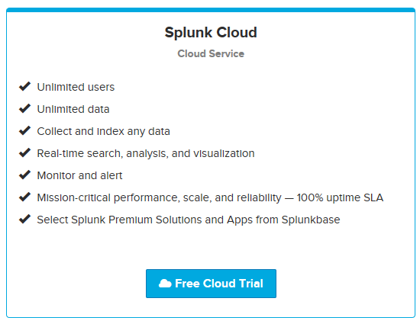Select the Unlimited data text

click(x=73, y=109)
